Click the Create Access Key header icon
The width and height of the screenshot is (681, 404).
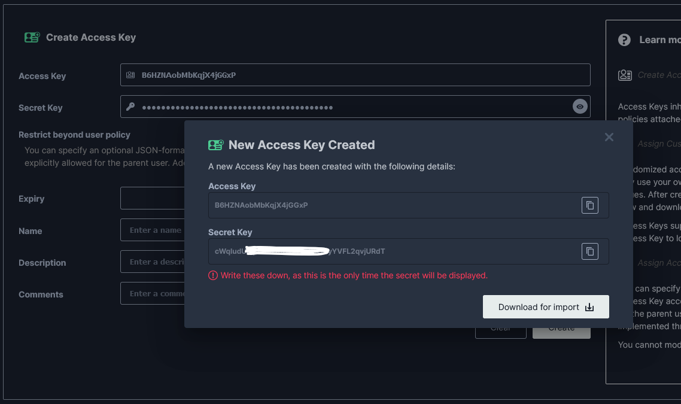[x=32, y=37]
